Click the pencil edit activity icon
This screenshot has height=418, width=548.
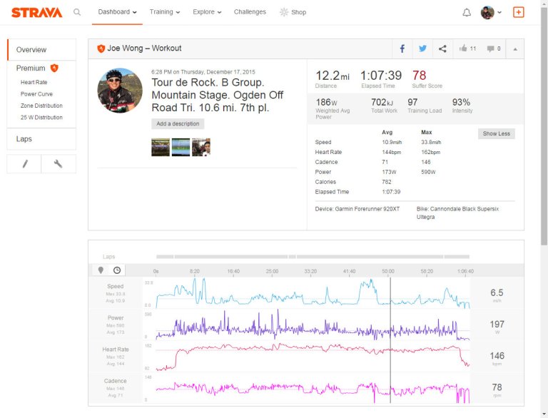coord(24,164)
